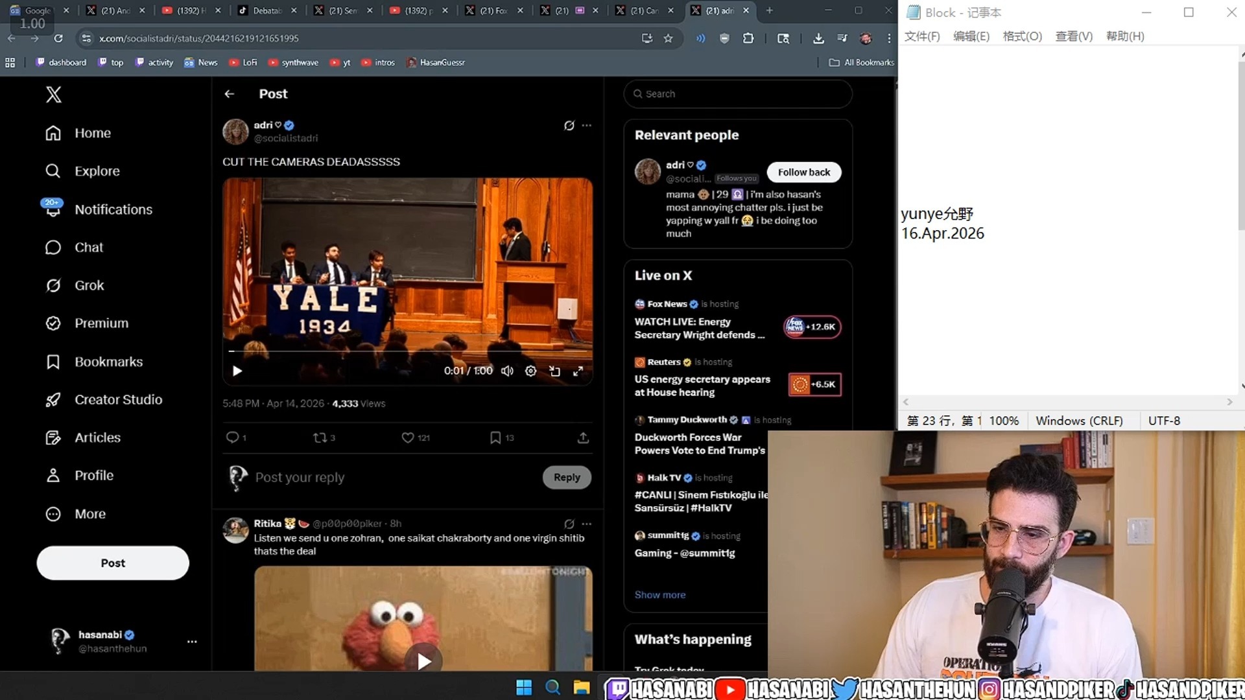
Task: Open Articles in the X sidebar
Action: pos(83,437)
